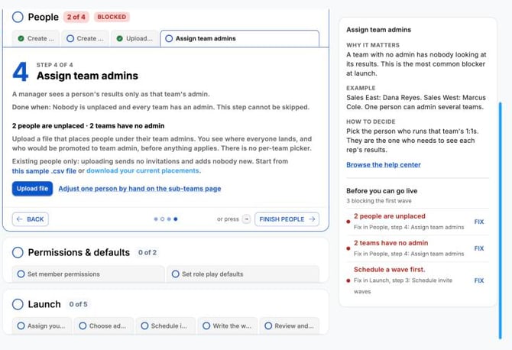Click the Launch section status circle
Screen dimensions: 512x350
pos(18,304)
